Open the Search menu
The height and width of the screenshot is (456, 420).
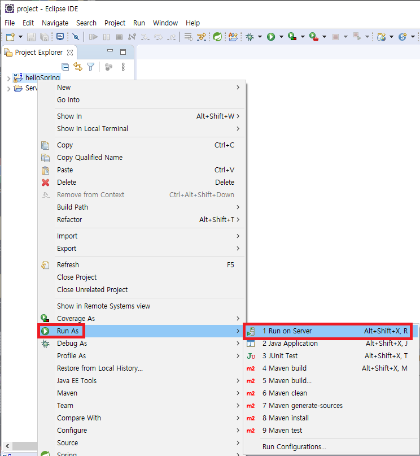coord(86,23)
